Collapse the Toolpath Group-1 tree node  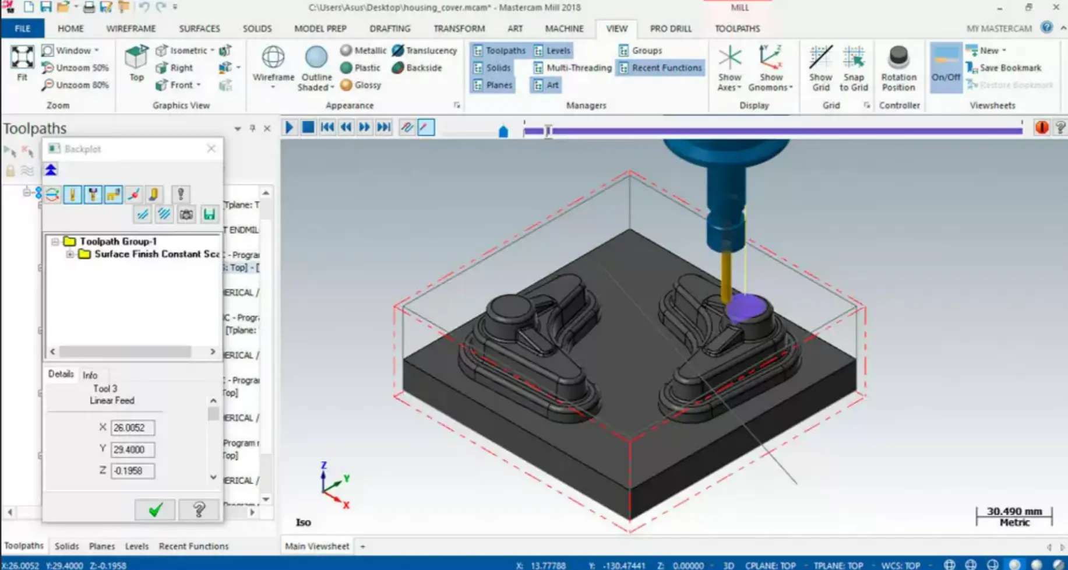(x=55, y=241)
